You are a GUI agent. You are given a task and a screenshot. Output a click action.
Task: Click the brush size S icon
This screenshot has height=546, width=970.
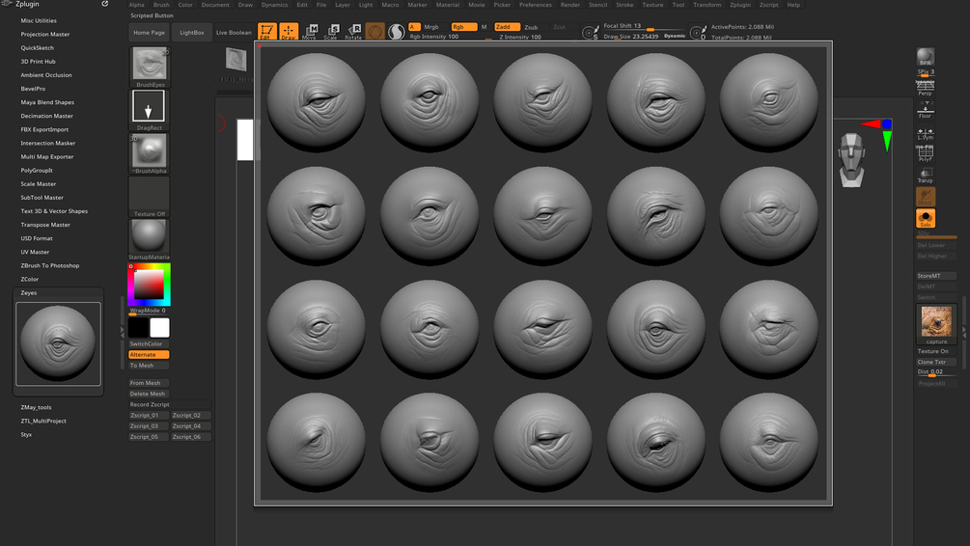pyautogui.click(x=590, y=32)
